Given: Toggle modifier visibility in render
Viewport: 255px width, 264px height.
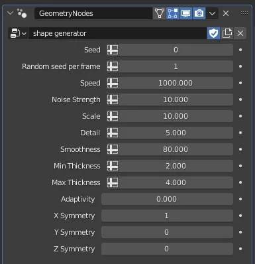Looking at the screenshot, I should tap(199, 13).
